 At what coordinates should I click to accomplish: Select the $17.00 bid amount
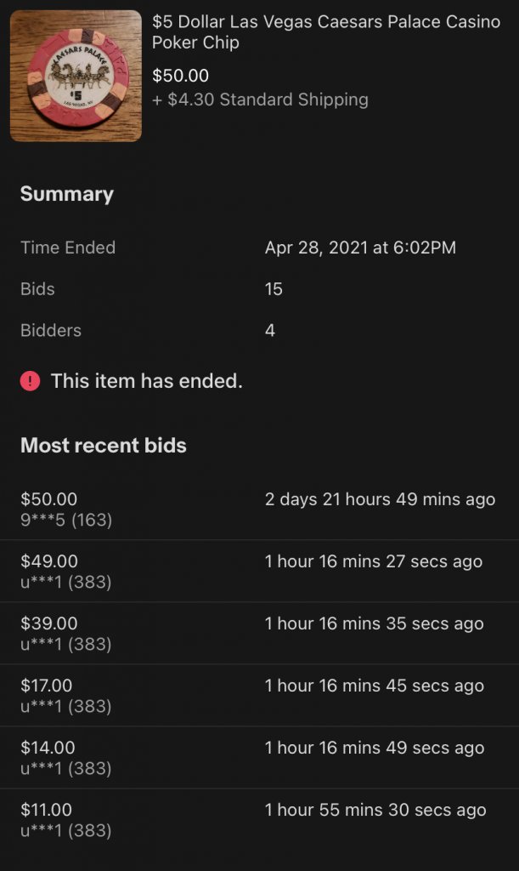(47, 686)
